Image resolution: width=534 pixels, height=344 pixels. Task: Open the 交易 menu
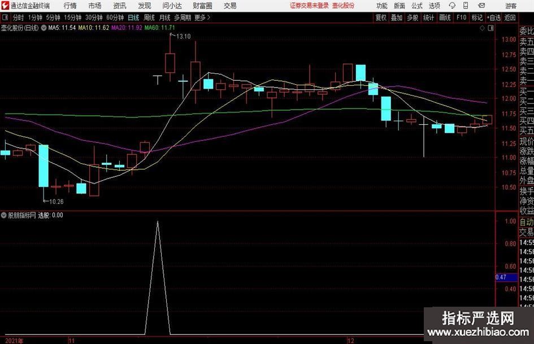230,6
